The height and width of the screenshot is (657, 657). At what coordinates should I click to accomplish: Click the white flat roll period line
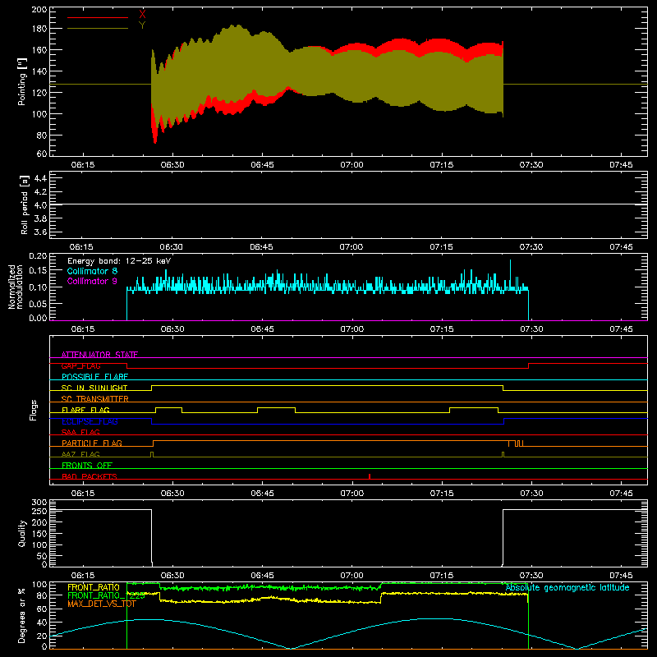[x=348, y=204]
